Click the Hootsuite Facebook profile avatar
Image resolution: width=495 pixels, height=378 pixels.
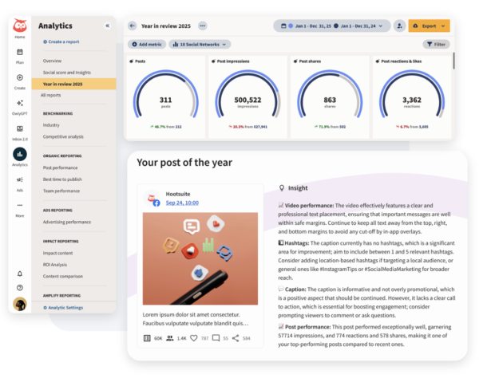pos(152,199)
